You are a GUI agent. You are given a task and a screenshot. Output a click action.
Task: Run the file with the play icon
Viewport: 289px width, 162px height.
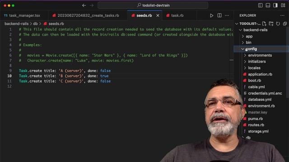click(212, 16)
